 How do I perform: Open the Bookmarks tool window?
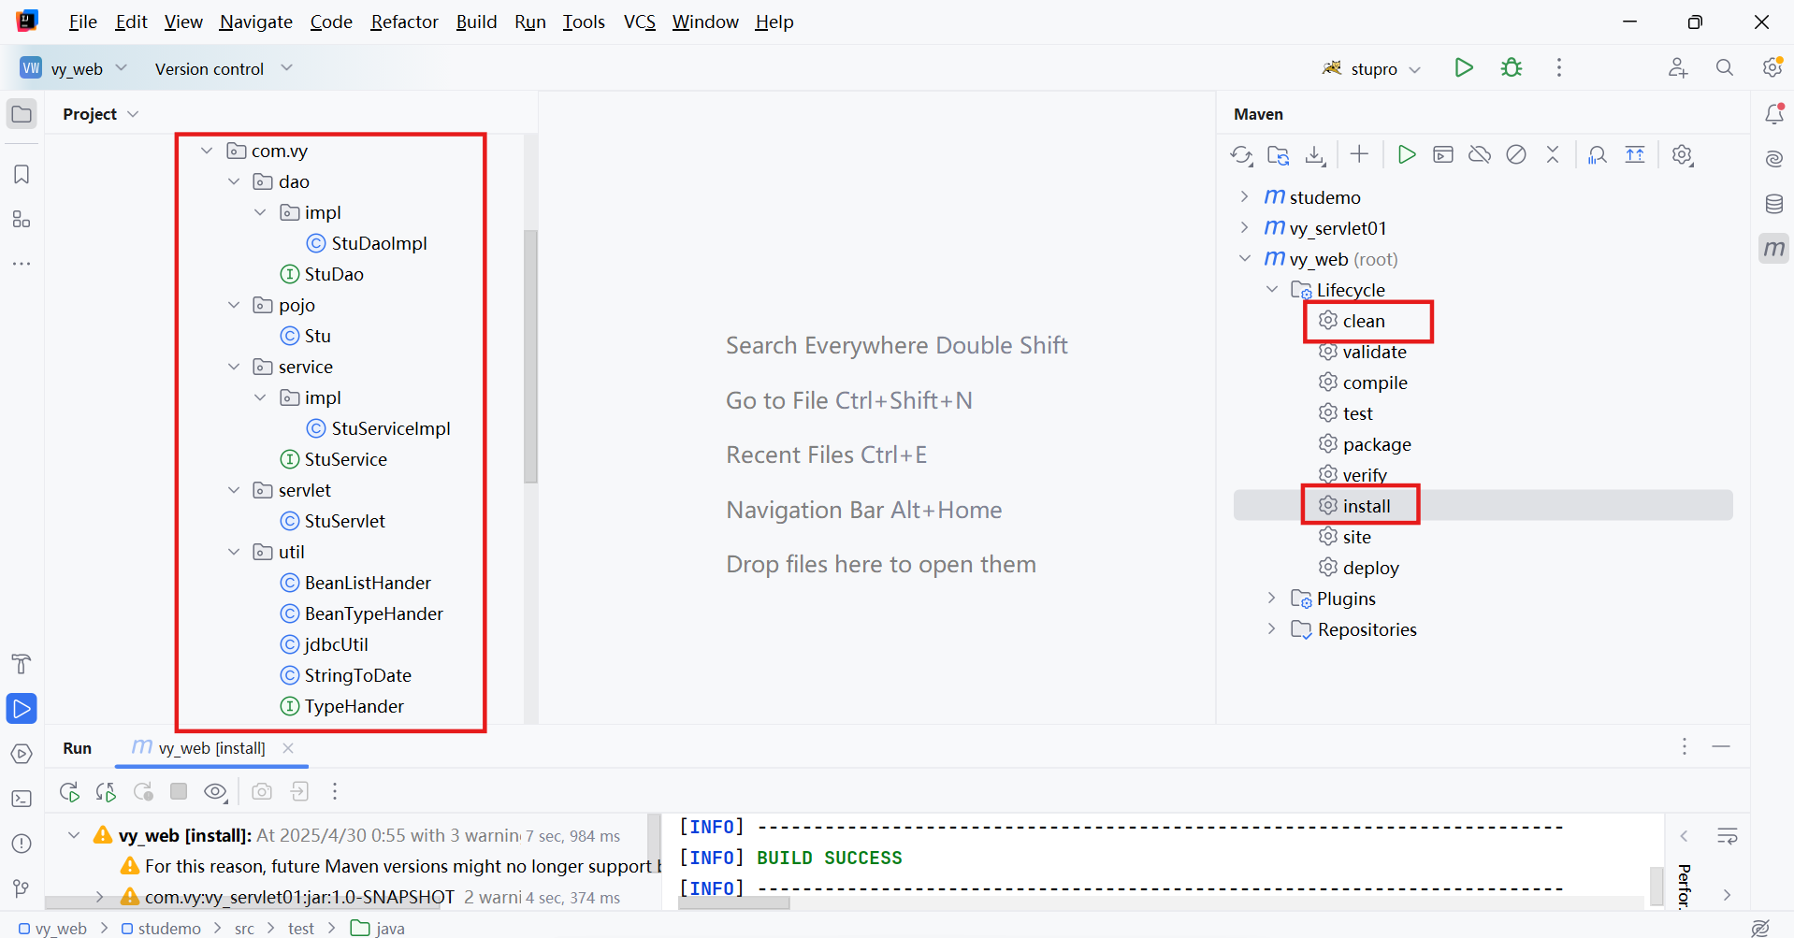(x=22, y=174)
